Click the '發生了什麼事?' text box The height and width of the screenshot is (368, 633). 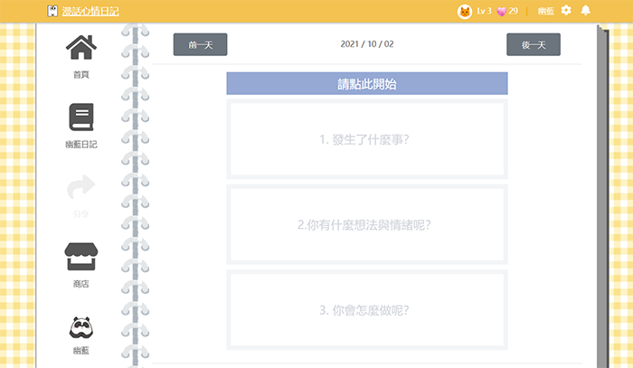366,139
